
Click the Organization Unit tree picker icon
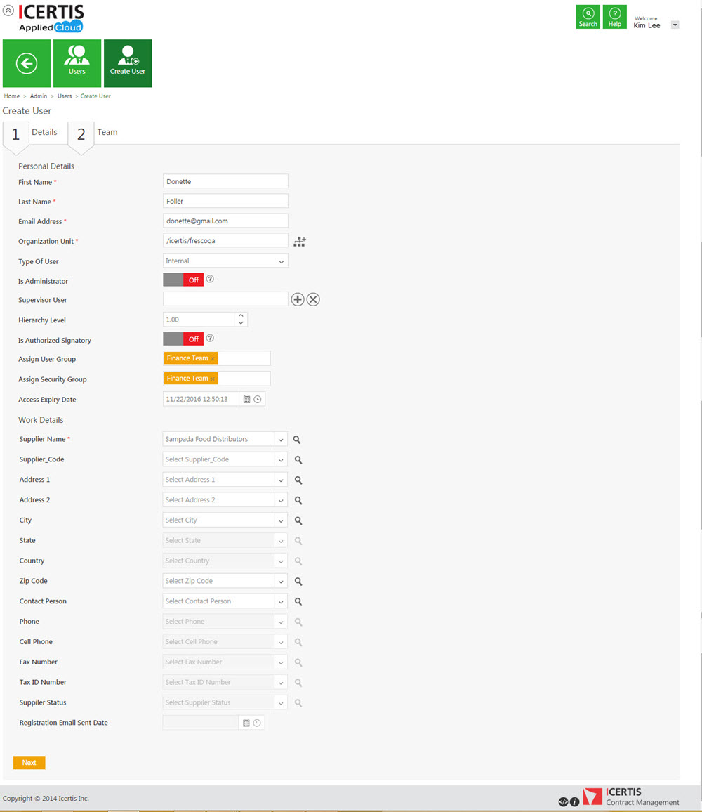tap(300, 242)
